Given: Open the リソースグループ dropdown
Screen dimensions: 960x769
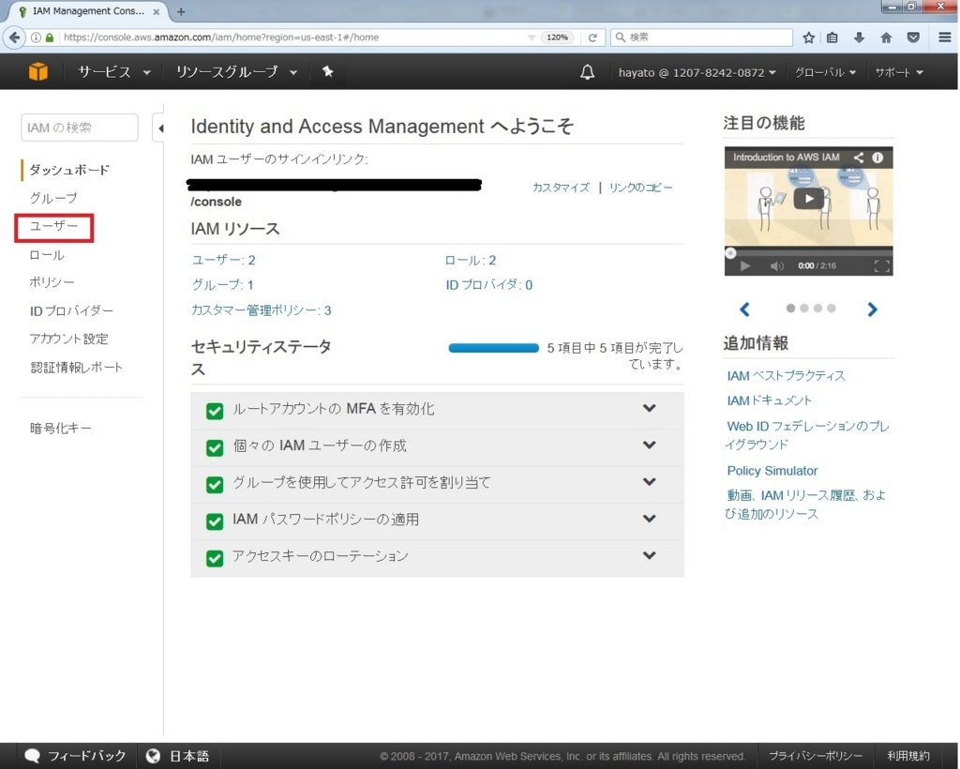Looking at the screenshot, I should 236,72.
